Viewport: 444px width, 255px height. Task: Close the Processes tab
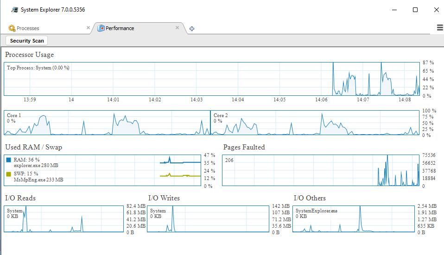coord(88,28)
